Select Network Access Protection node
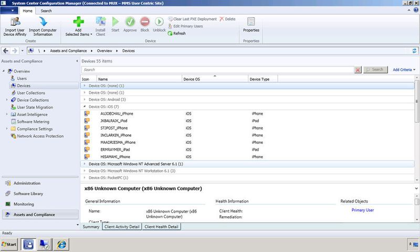The image size is (420, 252). 40,136
